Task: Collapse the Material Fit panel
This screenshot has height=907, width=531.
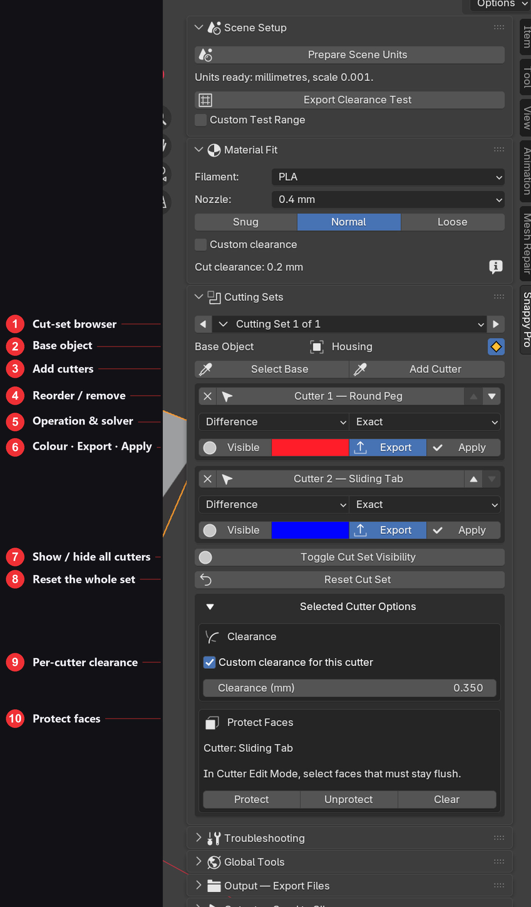Action: (x=199, y=150)
